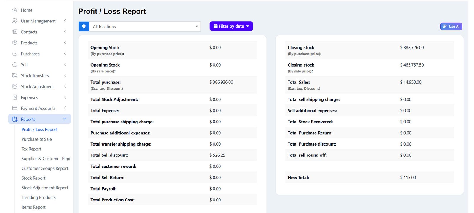The height and width of the screenshot is (213, 474).
Task: Click the Use AI button
Action: [451, 27]
